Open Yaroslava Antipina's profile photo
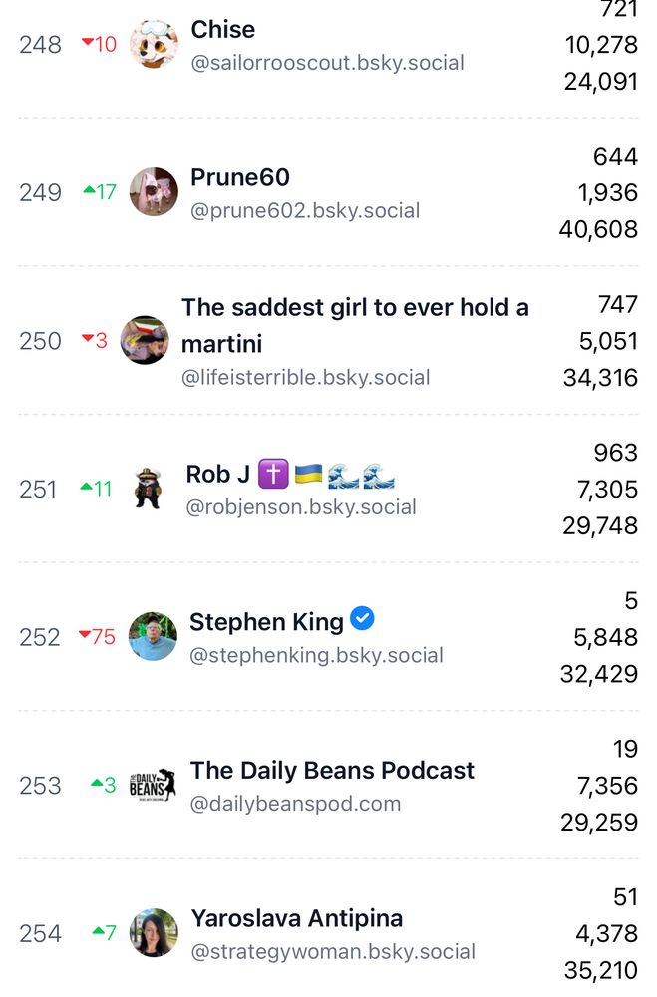 [x=154, y=933]
